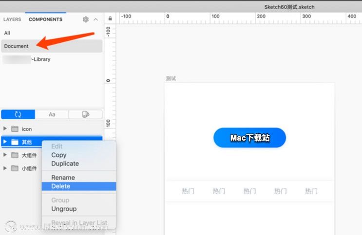Expand the 大组件 group triangle
This screenshot has height=235, width=362.
click(x=5, y=155)
